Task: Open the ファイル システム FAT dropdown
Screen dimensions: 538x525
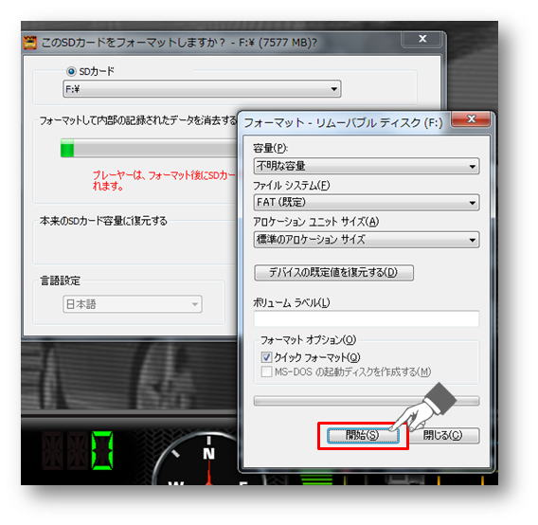Action: tap(367, 203)
